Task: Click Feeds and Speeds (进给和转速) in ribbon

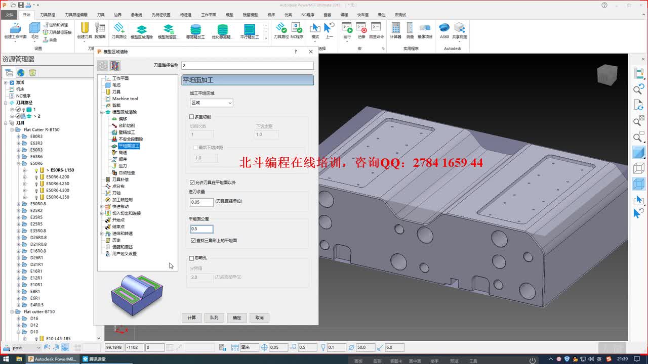Action: coord(56,25)
